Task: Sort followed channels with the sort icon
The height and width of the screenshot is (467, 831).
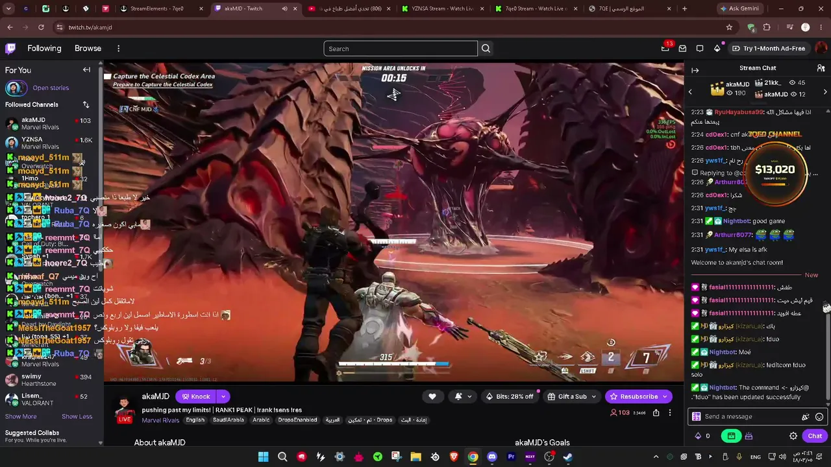Action: [x=86, y=104]
